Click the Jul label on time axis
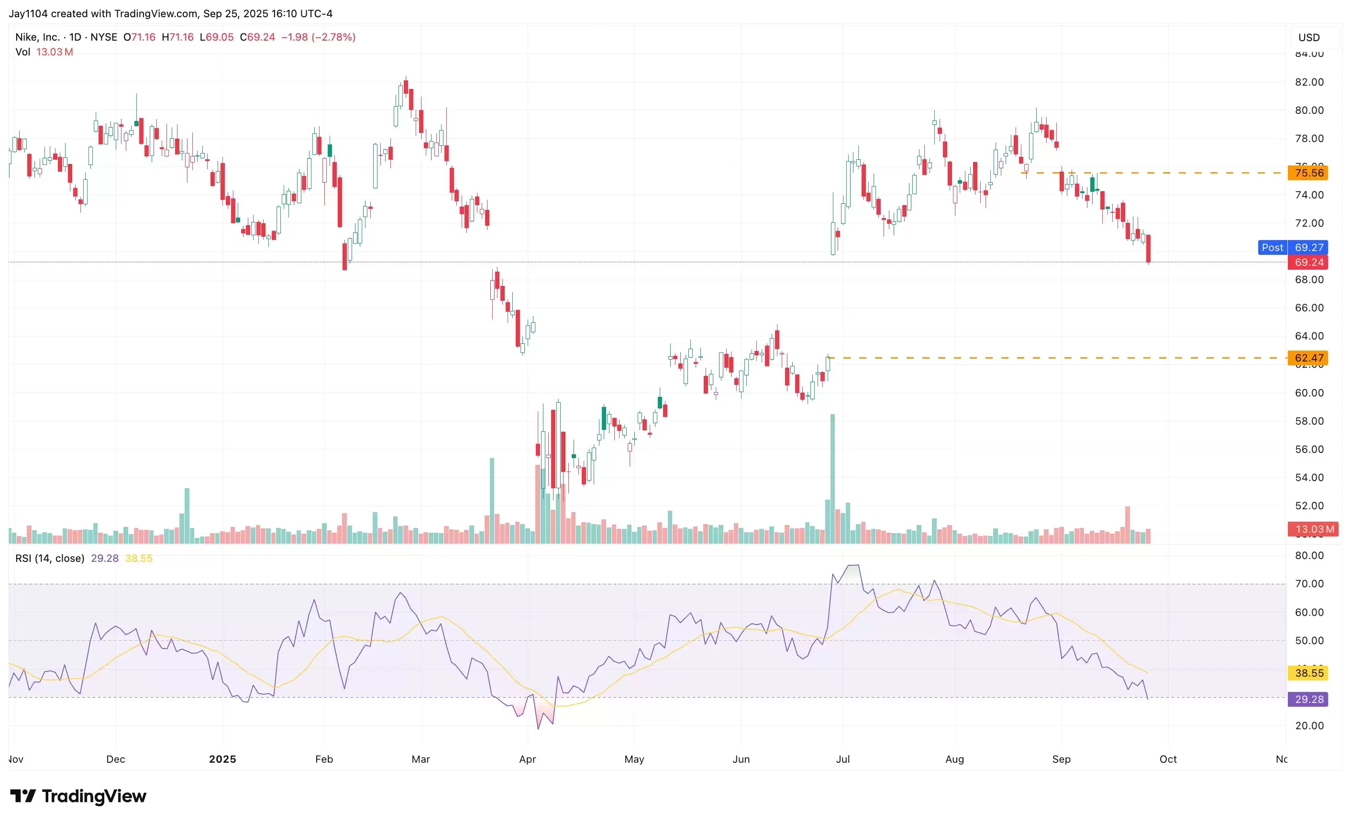Image resolution: width=1351 pixels, height=822 pixels. point(843,759)
